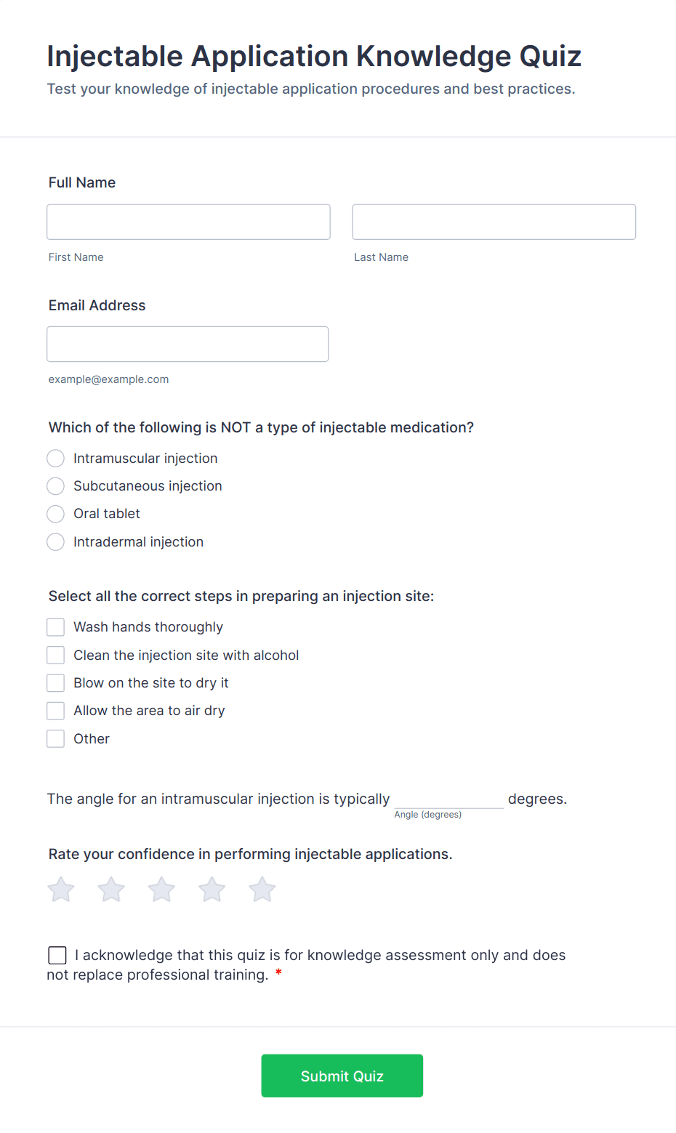Click the first confidence rating star
676x1133 pixels.
(61, 890)
